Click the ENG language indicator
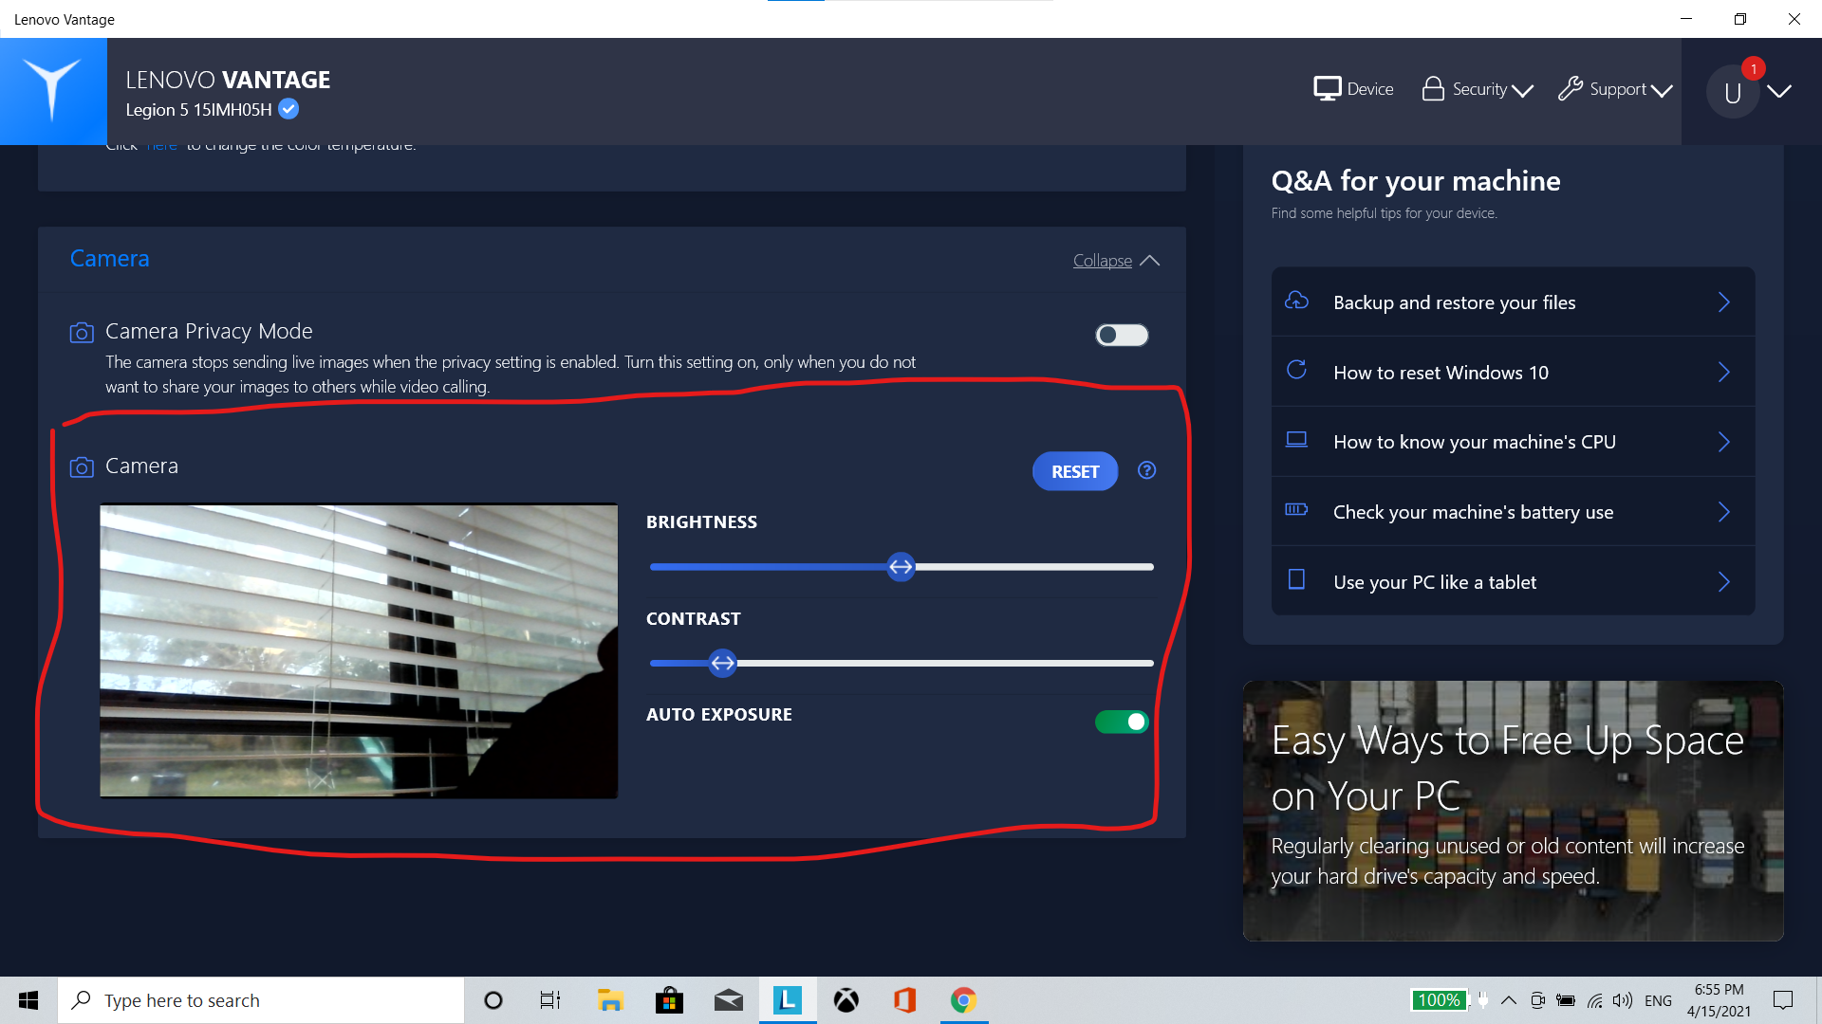Screen dimensions: 1822x1024 [1658, 1000]
